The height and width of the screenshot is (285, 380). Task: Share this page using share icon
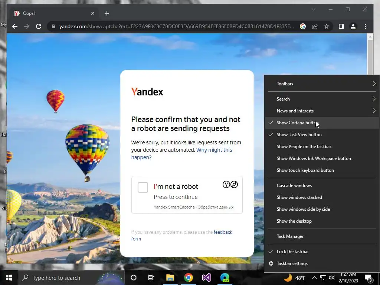coord(315,26)
